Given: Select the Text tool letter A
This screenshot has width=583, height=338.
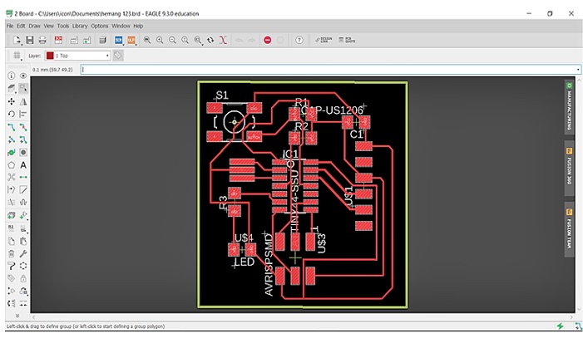Looking at the screenshot, I should click(23, 165).
